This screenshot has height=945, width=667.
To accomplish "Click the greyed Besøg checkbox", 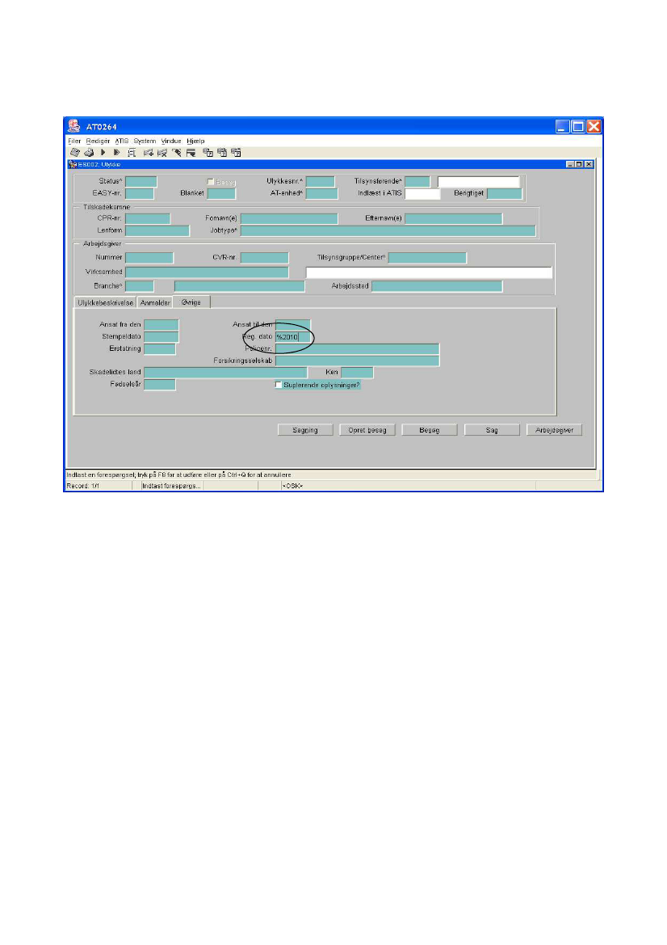I will [x=211, y=181].
